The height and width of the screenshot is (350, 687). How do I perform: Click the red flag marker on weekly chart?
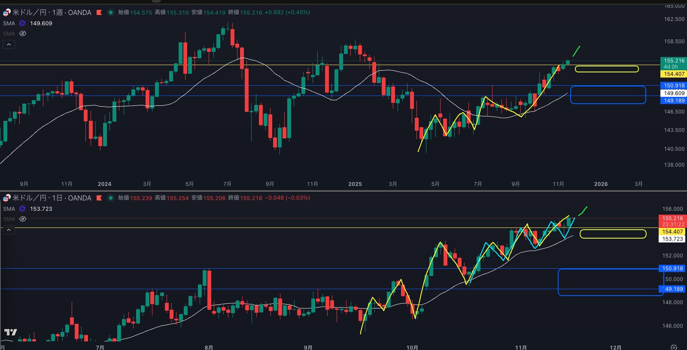click(x=99, y=12)
